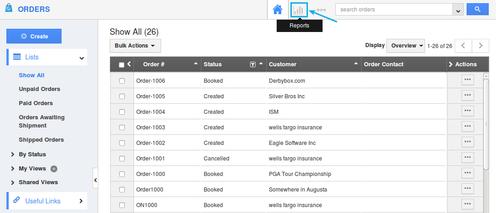The height and width of the screenshot is (213, 496).
Task: Open actions menu for Order-1006
Action: tap(468, 80)
